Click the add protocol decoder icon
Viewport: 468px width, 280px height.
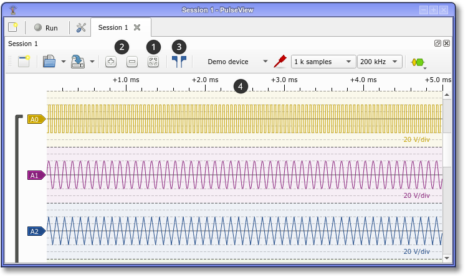pyautogui.click(x=418, y=62)
